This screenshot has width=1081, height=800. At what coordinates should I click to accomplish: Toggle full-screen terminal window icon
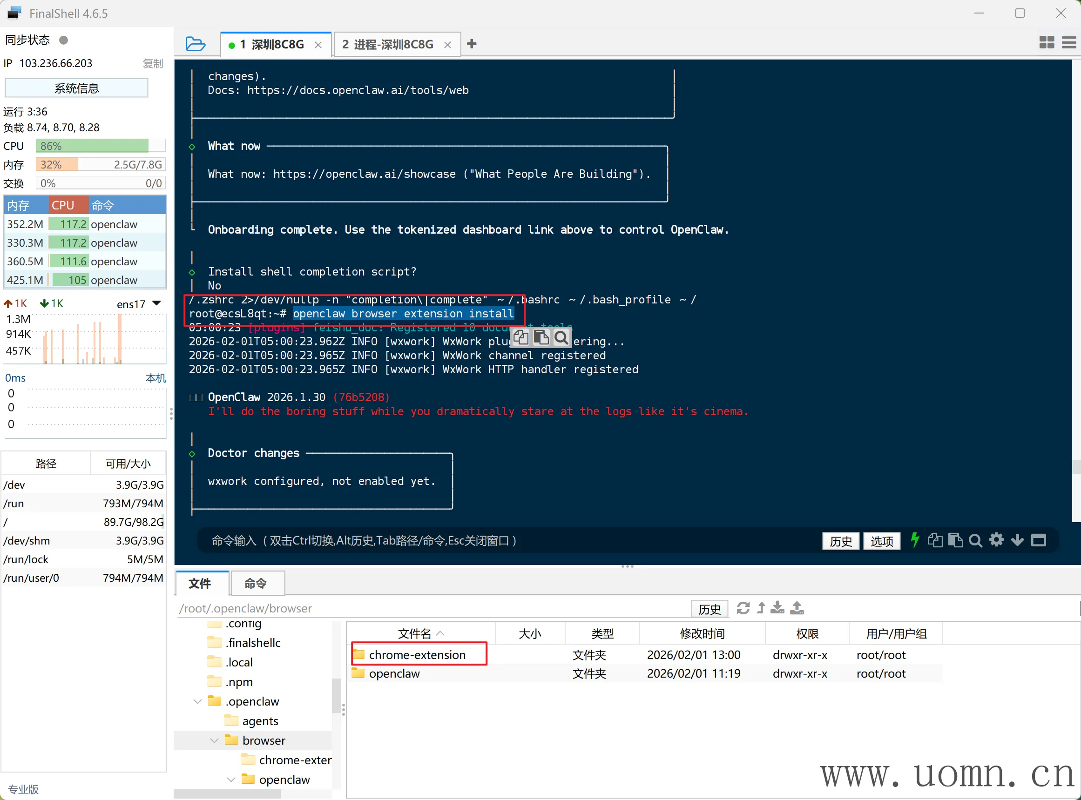point(1038,540)
